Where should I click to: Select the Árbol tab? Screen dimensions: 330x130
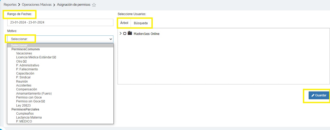coord(124,23)
